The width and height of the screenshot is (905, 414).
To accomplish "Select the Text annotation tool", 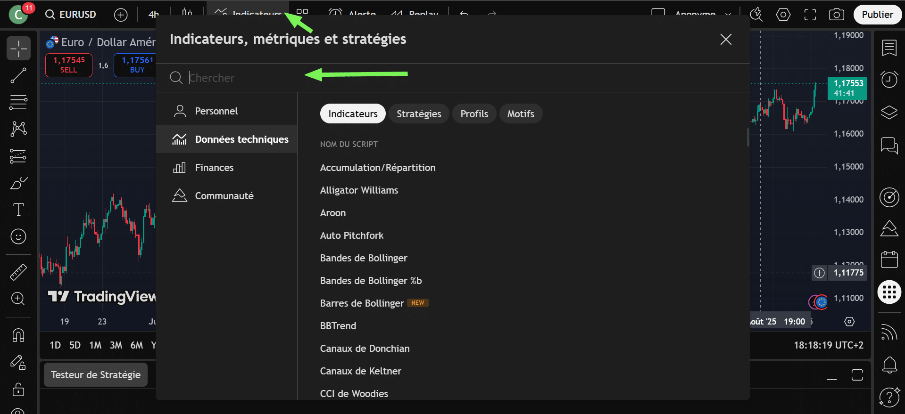I will [x=18, y=210].
